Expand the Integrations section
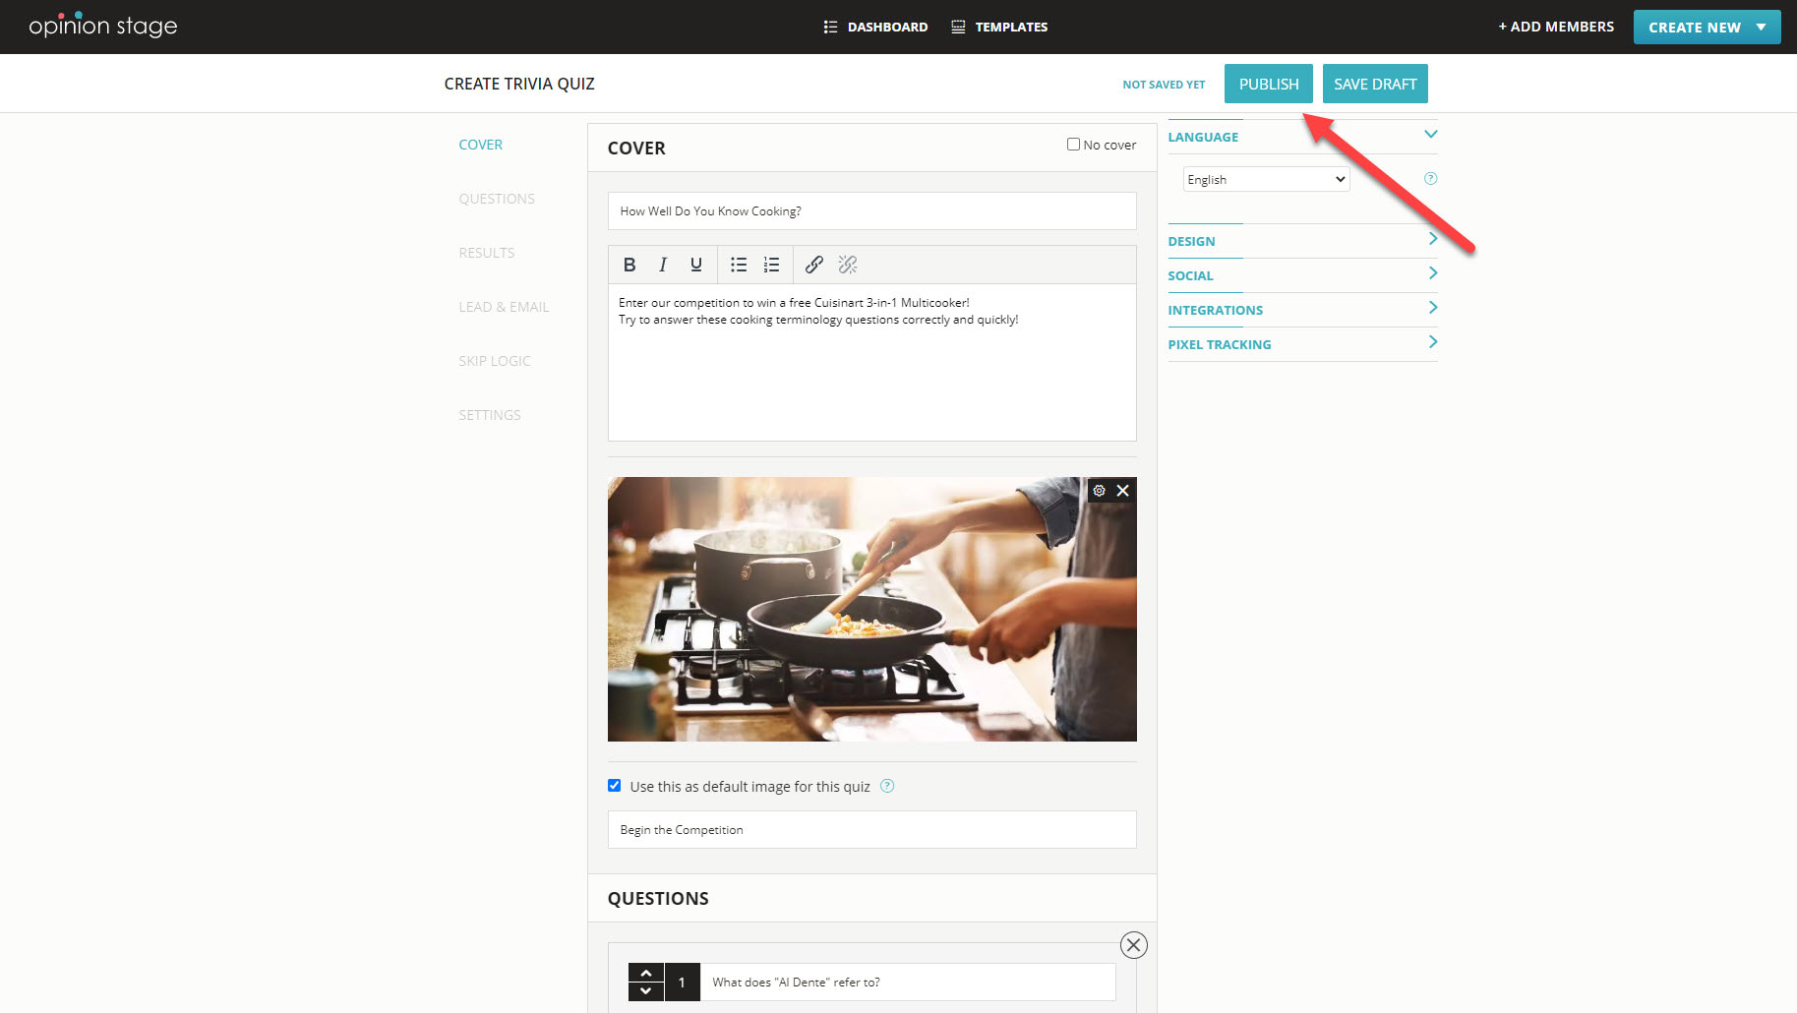Viewport: 1797px width, 1013px height. (x=1301, y=310)
